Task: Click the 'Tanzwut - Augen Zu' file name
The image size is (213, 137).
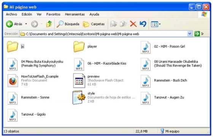Action: click(169, 97)
